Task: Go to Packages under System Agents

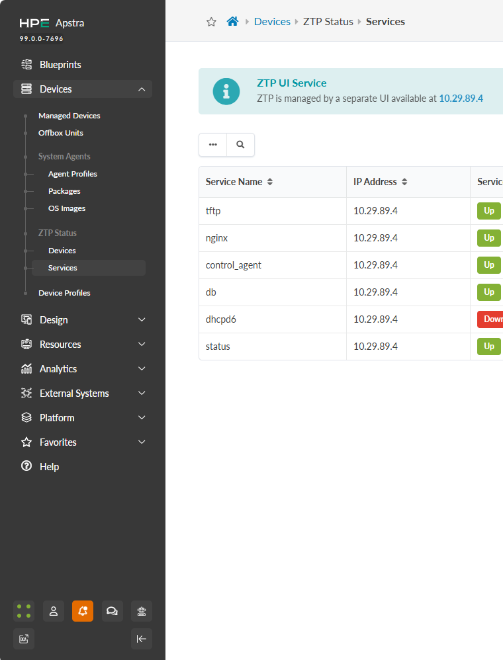Action: 64,191
